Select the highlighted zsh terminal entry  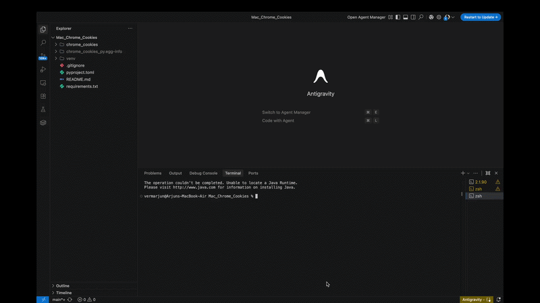[484, 196]
